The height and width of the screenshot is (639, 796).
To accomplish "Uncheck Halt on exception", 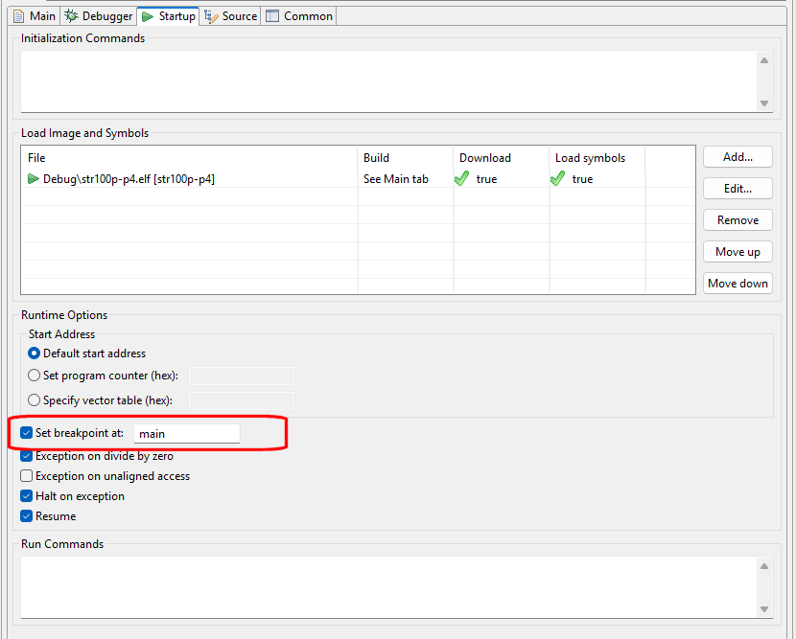I will (26, 495).
